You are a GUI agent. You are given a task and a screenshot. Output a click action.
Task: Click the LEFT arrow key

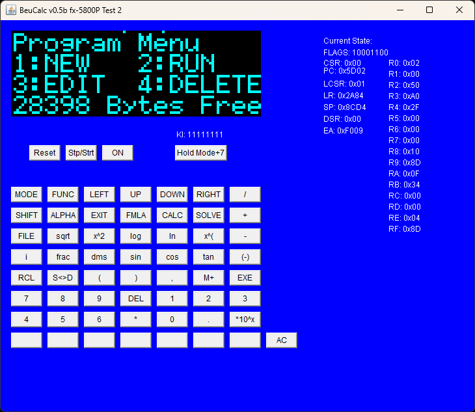click(x=99, y=194)
